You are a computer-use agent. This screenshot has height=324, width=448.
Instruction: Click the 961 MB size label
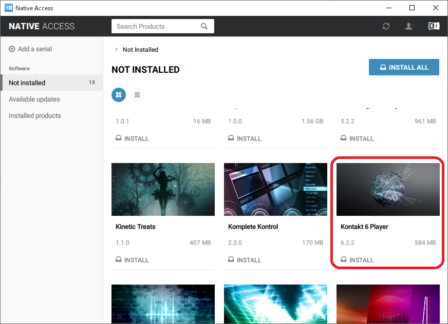click(425, 121)
